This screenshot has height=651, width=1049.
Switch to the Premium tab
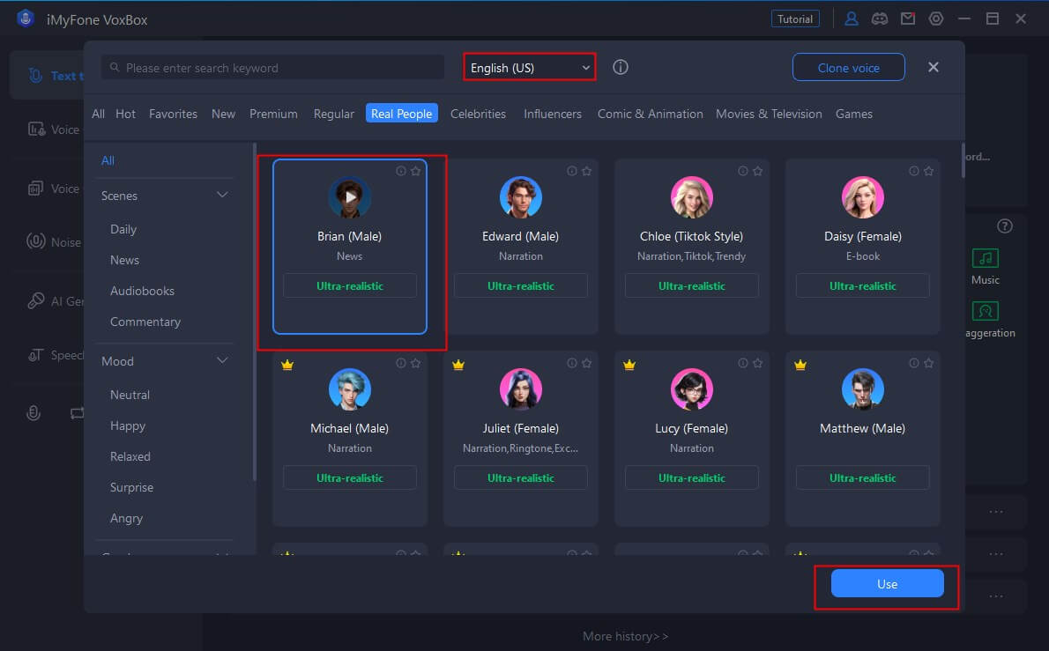pos(273,114)
